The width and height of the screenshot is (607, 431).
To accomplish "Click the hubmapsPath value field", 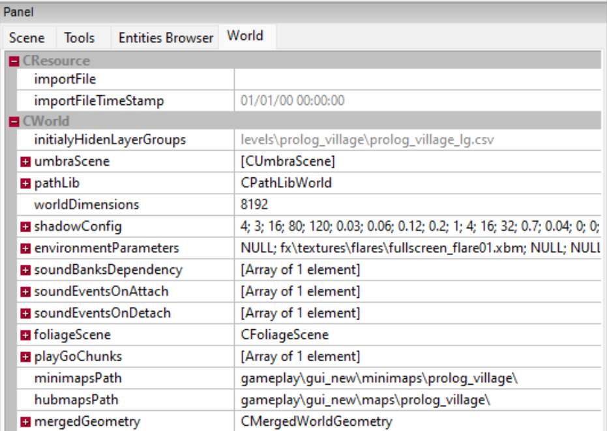I will pos(417,400).
